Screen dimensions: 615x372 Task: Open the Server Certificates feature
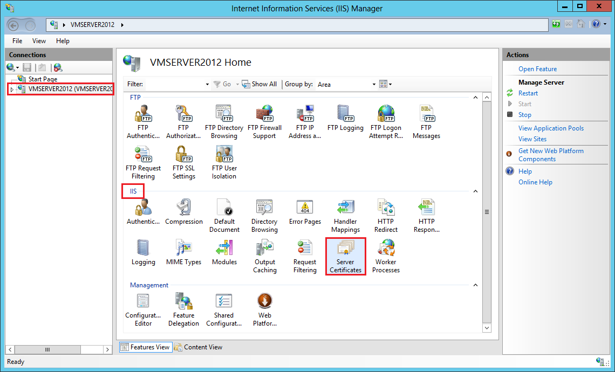[x=345, y=256]
